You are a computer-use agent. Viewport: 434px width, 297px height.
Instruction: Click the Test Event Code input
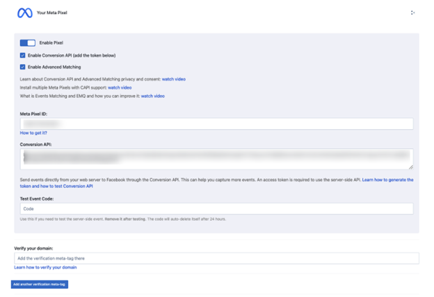(216, 209)
